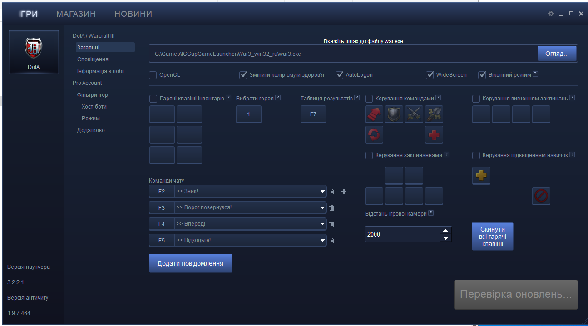
Task: Open help for 'Керування підвищенням навичок'
Action: click(x=572, y=154)
